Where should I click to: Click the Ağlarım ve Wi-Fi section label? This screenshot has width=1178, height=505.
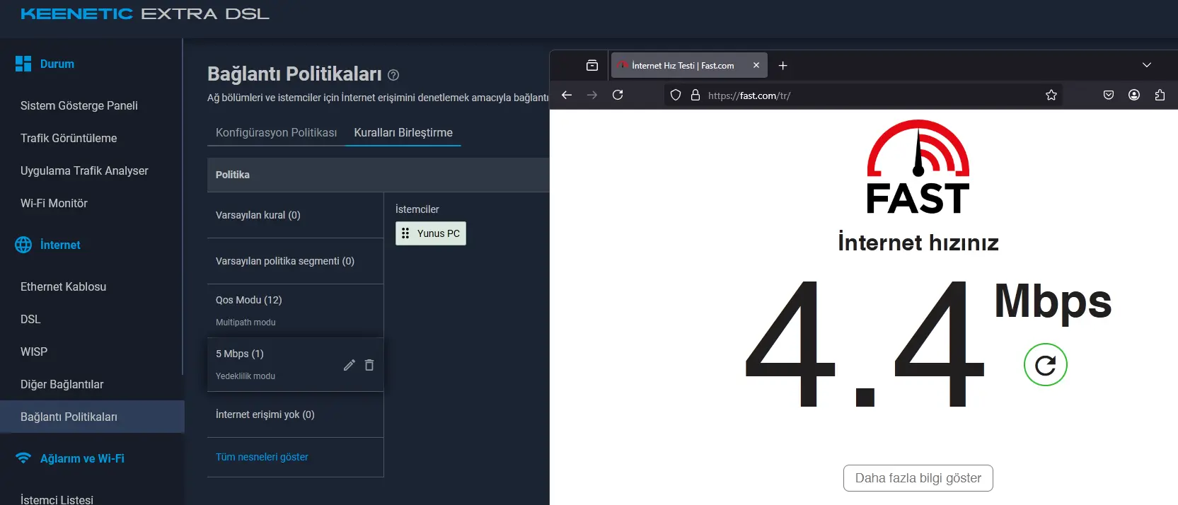pyautogui.click(x=82, y=458)
